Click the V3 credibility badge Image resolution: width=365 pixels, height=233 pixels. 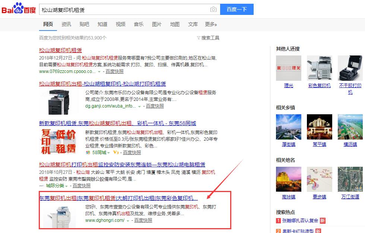[x=115, y=152]
